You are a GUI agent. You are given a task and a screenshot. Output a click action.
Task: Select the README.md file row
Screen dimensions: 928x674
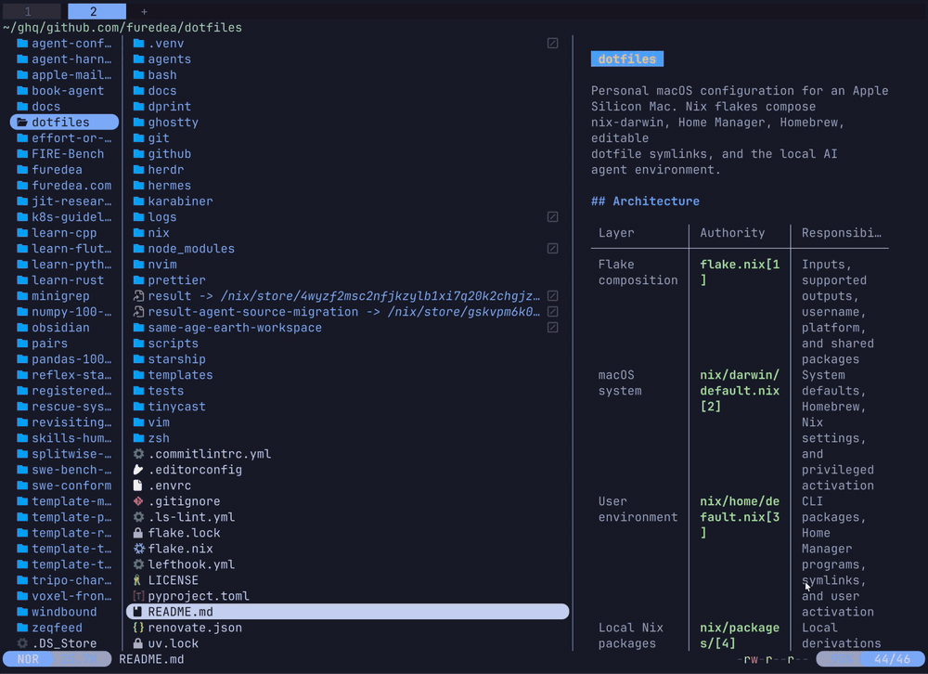point(347,612)
